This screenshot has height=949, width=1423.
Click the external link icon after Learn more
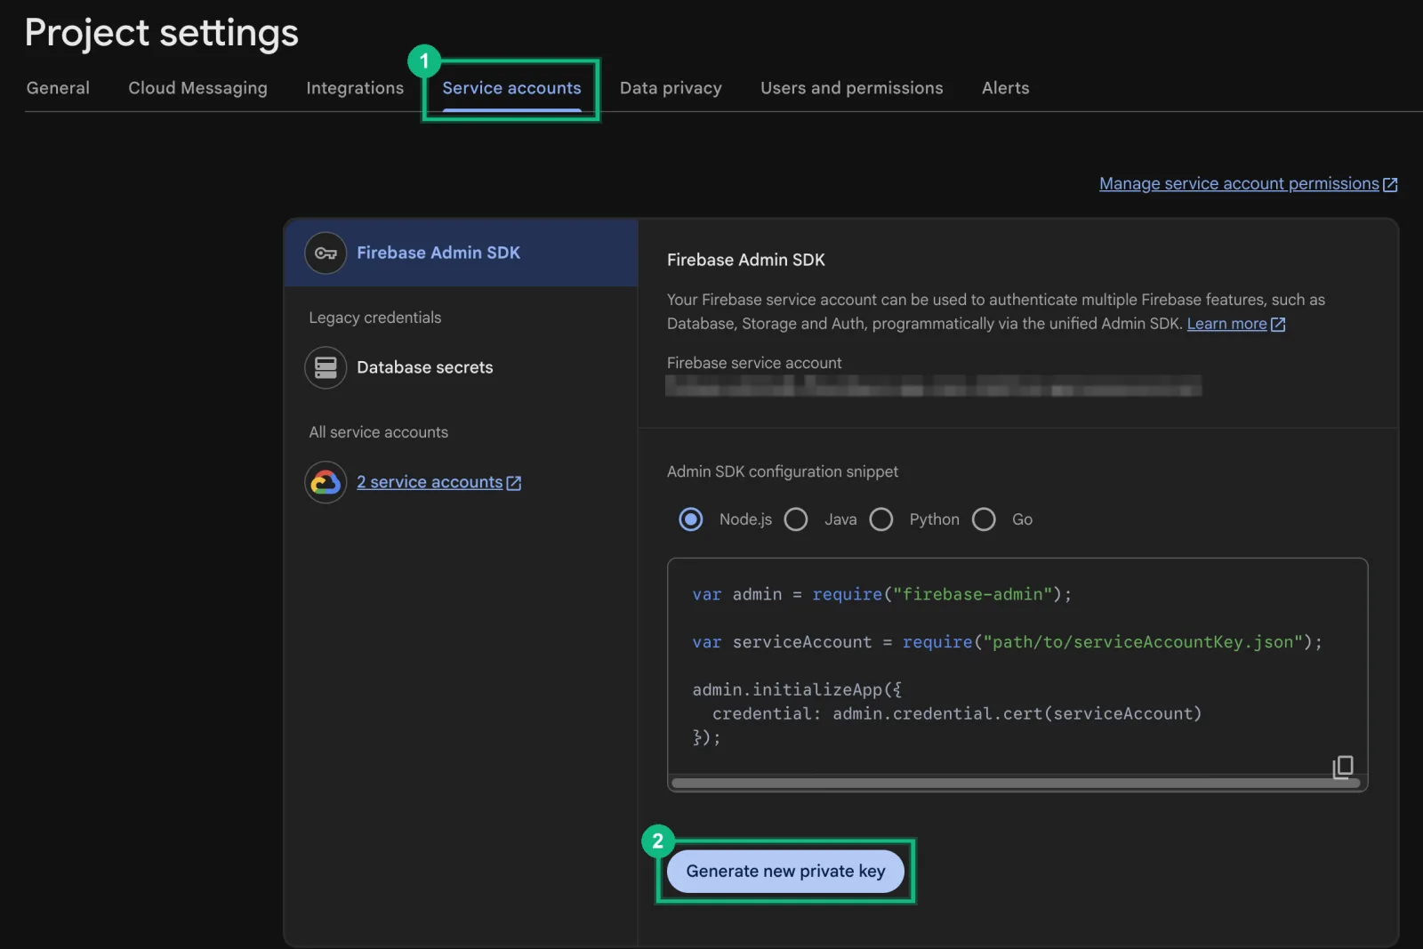1278,325
